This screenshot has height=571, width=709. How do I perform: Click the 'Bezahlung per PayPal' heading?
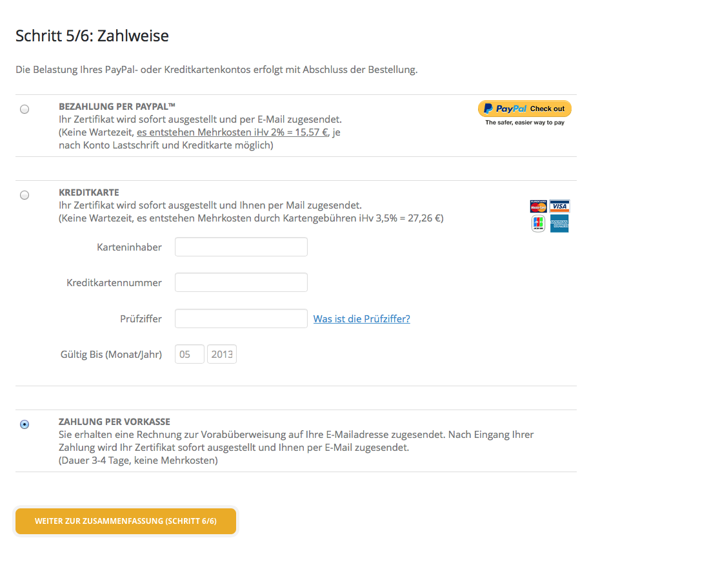pyautogui.click(x=117, y=106)
